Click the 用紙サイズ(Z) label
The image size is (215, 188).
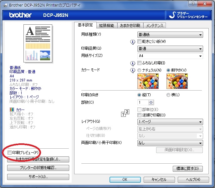pos(92,55)
